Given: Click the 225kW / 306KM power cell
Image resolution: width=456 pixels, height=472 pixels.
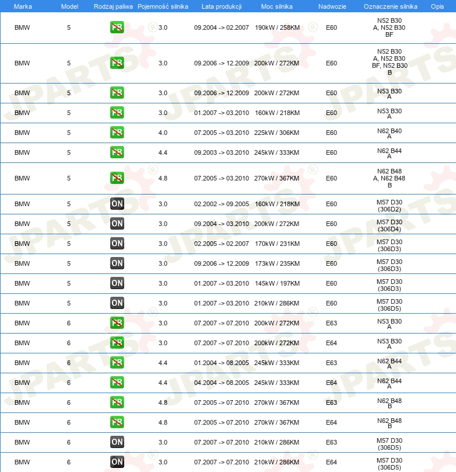Looking at the screenshot, I should coord(276,133).
